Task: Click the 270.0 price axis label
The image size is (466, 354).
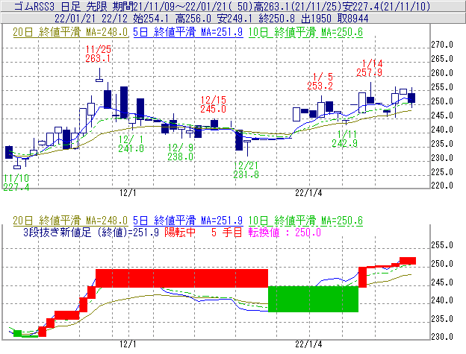Action: click(x=442, y=45)
